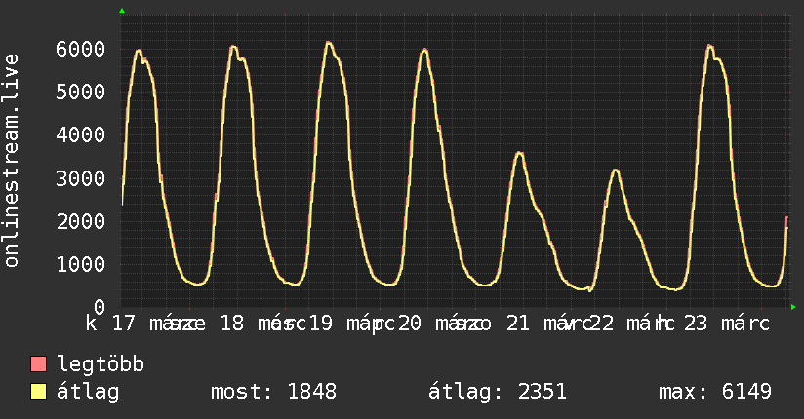Click the y-axis label 3000
804x419 pixels.
(81, 178)
